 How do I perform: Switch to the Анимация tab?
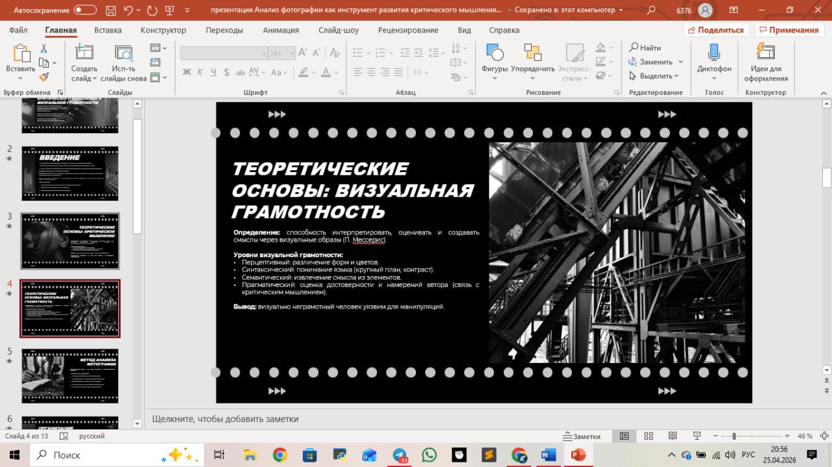[281, 30]
